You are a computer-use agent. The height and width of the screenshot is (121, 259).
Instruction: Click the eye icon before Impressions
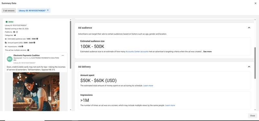click(x=6, y=47)
